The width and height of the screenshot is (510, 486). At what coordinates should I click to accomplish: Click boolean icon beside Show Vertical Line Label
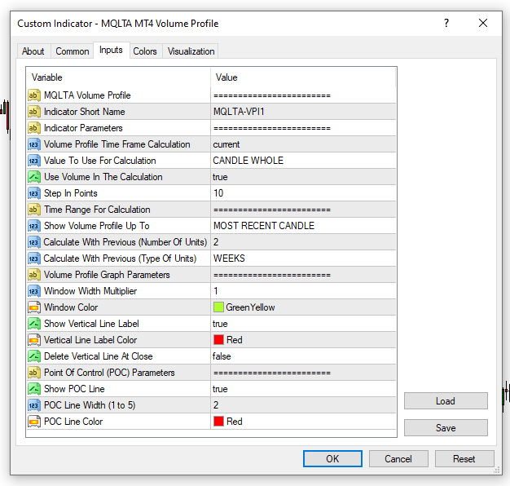[34, 324]
